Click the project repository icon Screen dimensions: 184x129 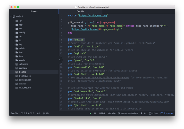click(14, 16)
